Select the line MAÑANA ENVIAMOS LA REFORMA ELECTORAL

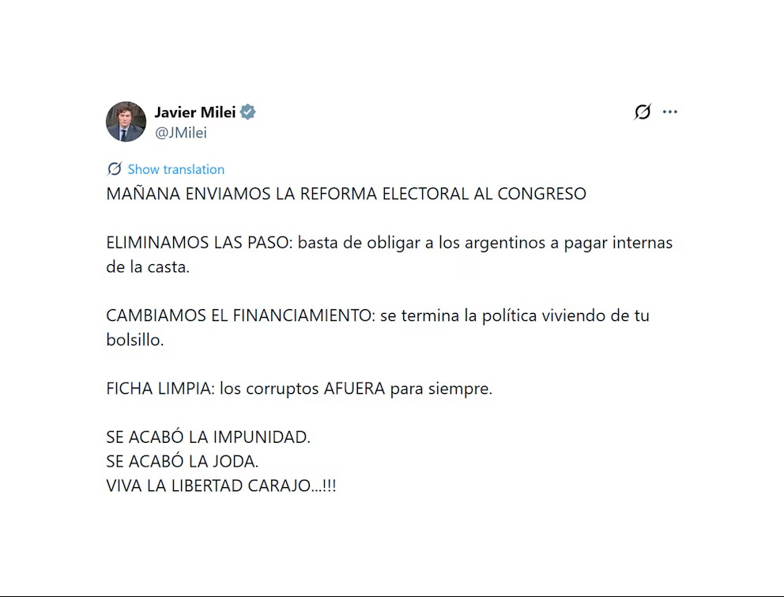coord(346,194)
